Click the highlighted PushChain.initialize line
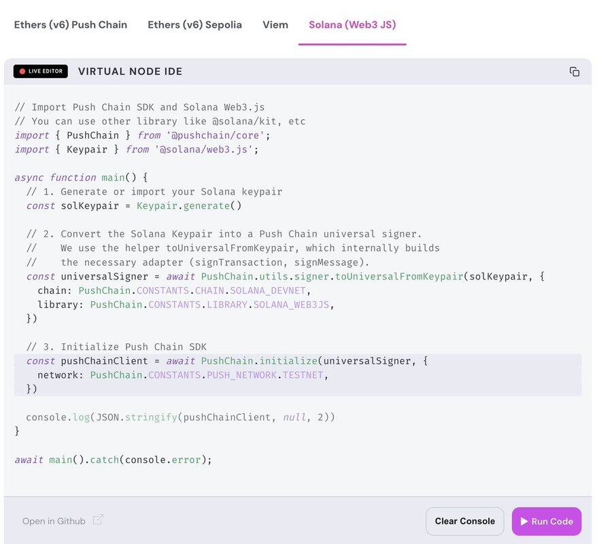597x544 pixels. point(224,361)
